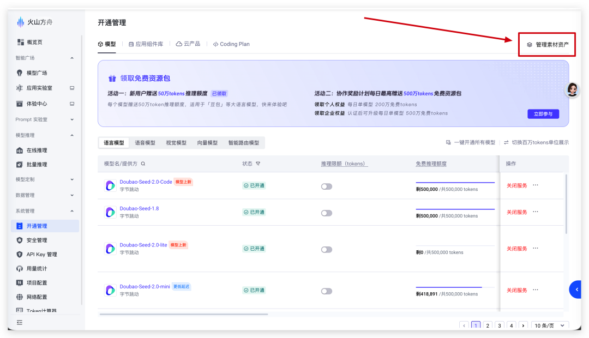Click the 用量统计 gauge icon
The image size is (589, 338).
pyautogui.click(x=20, y=269)
